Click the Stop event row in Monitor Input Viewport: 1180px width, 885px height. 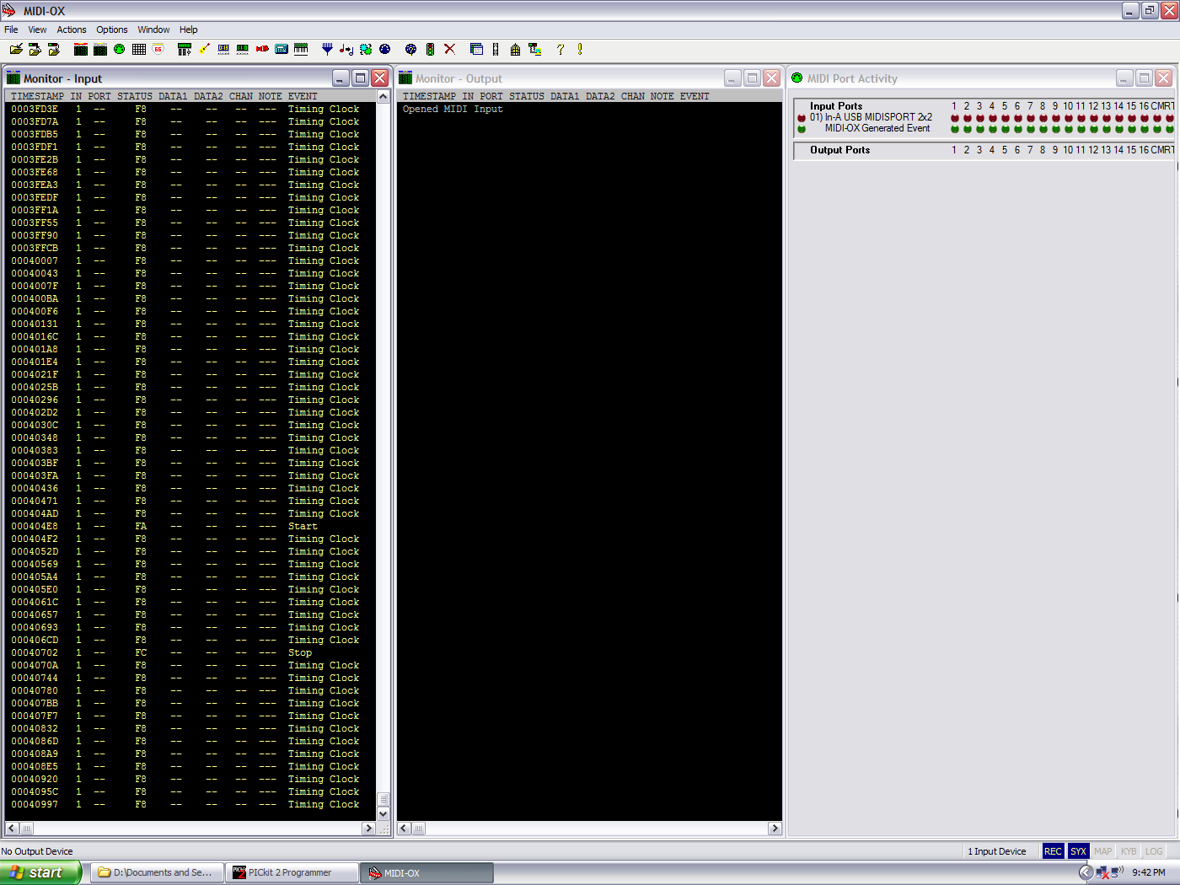click(190, 652)
